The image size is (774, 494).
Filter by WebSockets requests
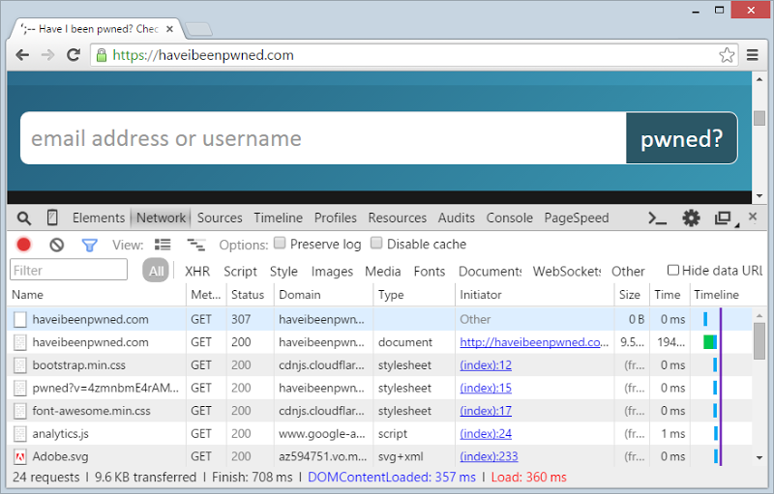(567, 271)
